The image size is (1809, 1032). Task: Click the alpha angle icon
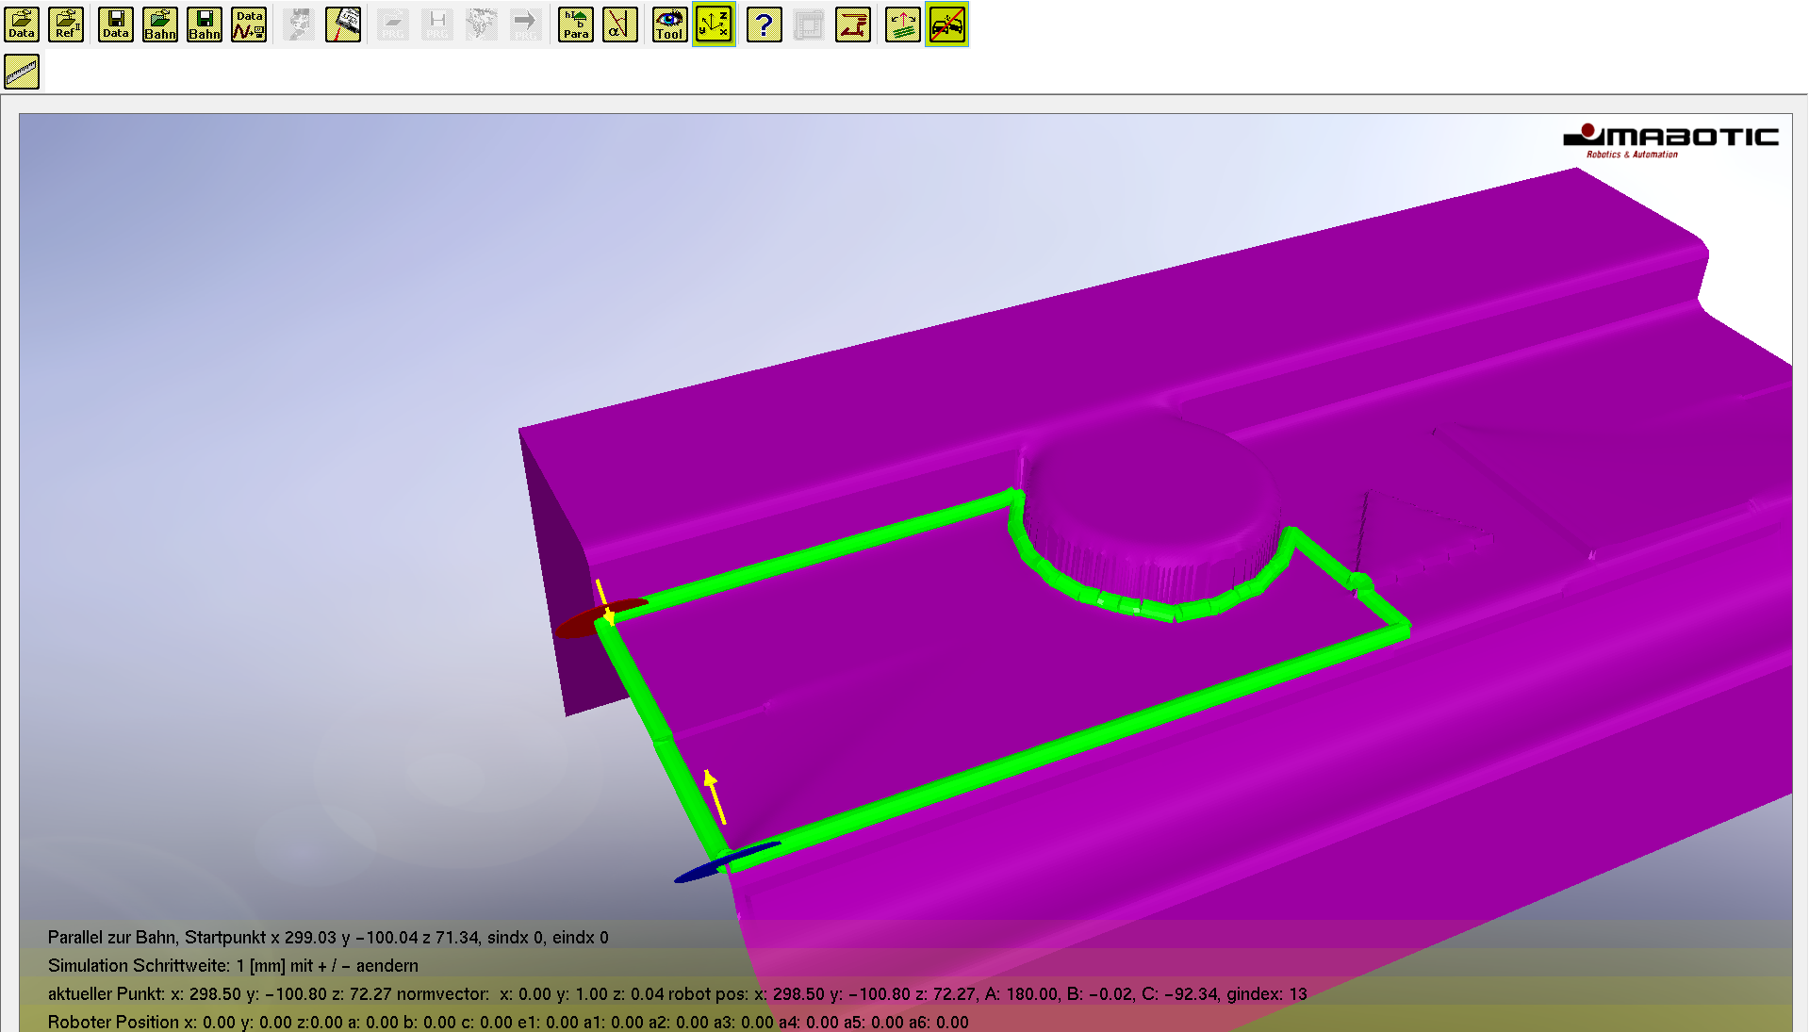(x=620, y=25)
